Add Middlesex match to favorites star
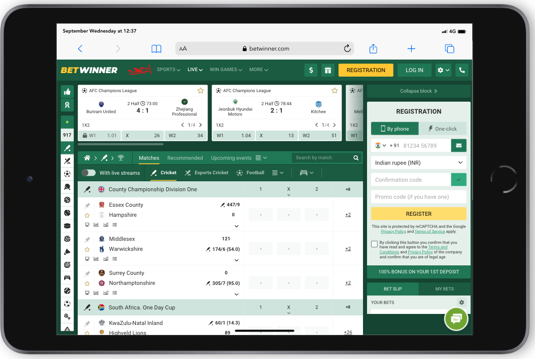This screenshot has width=535, height=359. pos(87,249)
